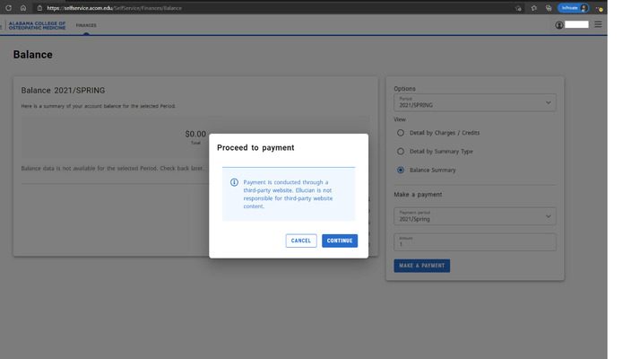Click the Continue button in the dialog
Screen dimensions: 640x359
340,241
